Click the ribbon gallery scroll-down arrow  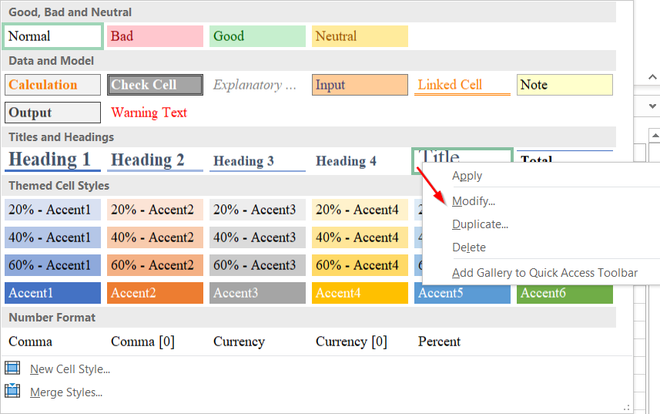coord(652,106)
